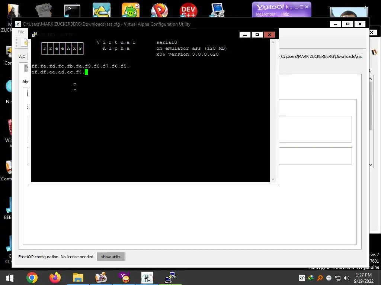This screenshot has height=285, width=381.
Task: Open the Dev-C++ desktop shortcut
Action: coord(189,10)
